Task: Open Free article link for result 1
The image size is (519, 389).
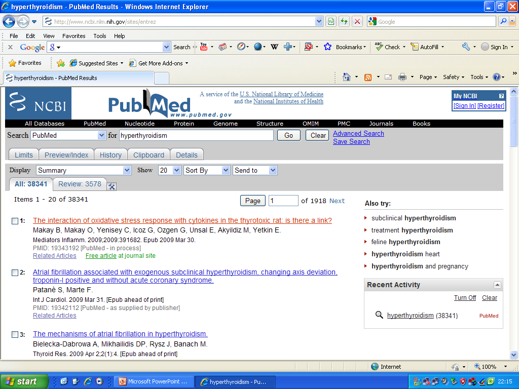Action: tap(101, 256)
